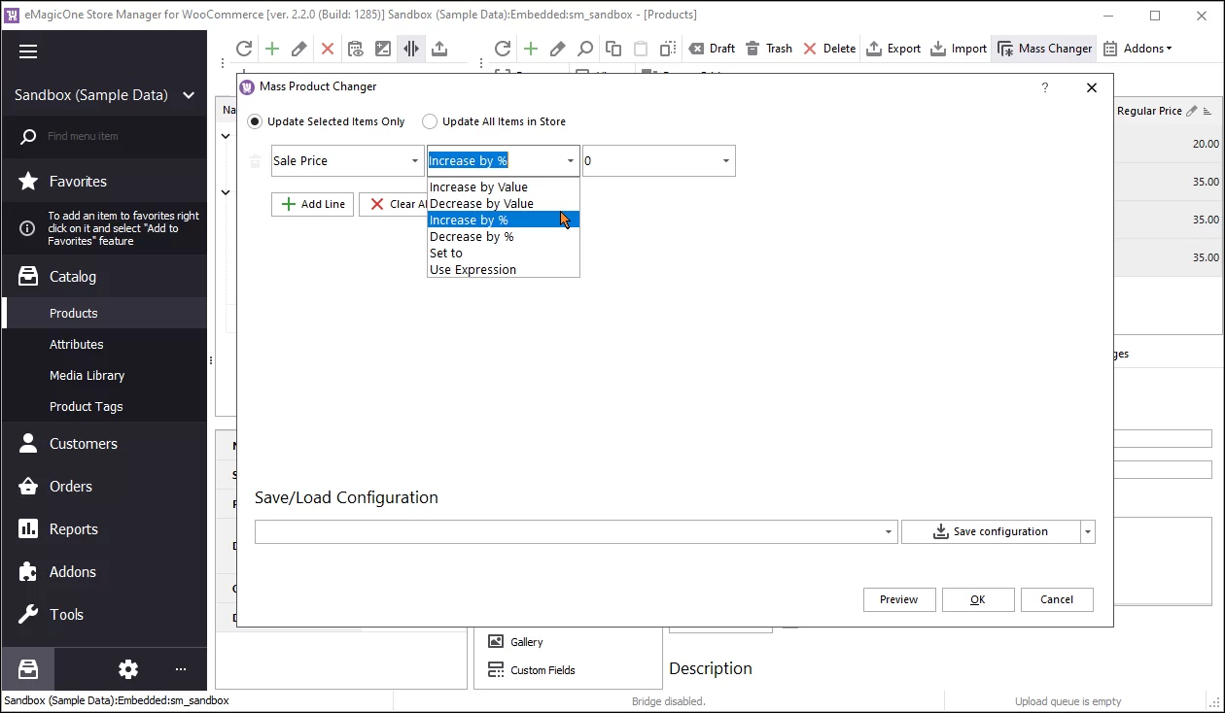Select Update All Items in Store
Viewport: 1225px width, 713px height.
(430, 121)
